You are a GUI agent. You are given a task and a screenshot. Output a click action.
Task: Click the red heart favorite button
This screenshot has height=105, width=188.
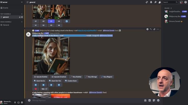click(36, 89)
